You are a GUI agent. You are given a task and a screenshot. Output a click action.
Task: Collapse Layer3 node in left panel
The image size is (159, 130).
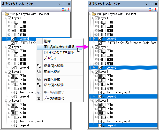(6, 72)
